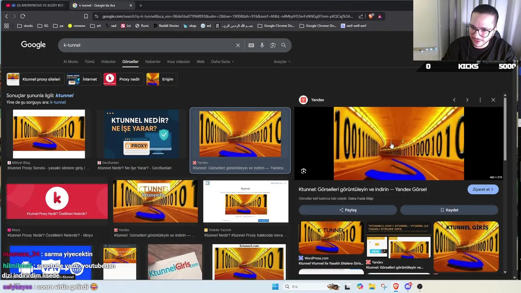The width and height of the screenshot is (521, 293).
Task: Switch to the Tümü results tab
Action: coord(90,62)
